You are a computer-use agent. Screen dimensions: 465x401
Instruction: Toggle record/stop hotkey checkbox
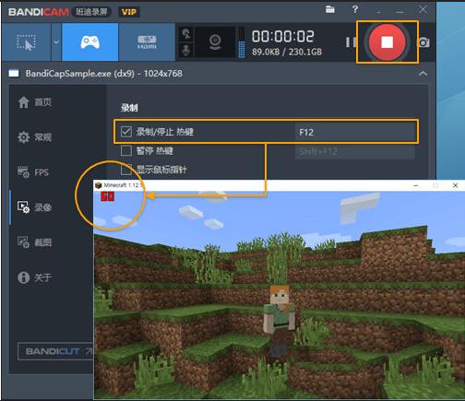pyautogui.click(x=126, y=132)
